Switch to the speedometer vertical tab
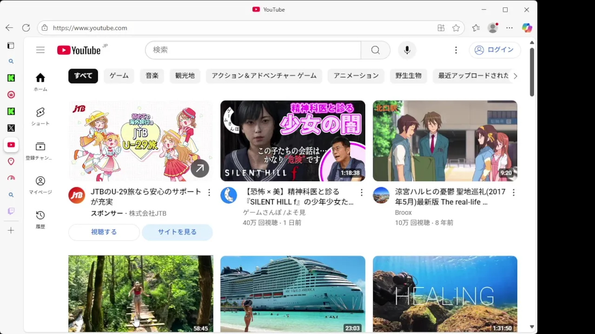 coord(11,178)
